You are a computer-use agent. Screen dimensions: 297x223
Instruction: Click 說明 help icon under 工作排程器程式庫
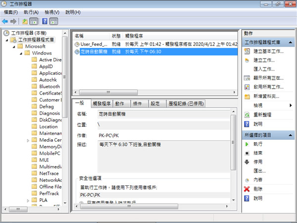click(247, 124)
